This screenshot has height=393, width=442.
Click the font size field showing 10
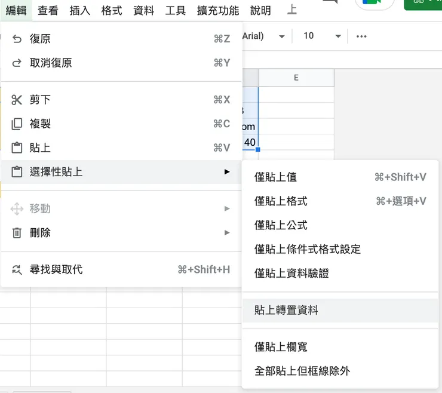(x=309, y=36)
